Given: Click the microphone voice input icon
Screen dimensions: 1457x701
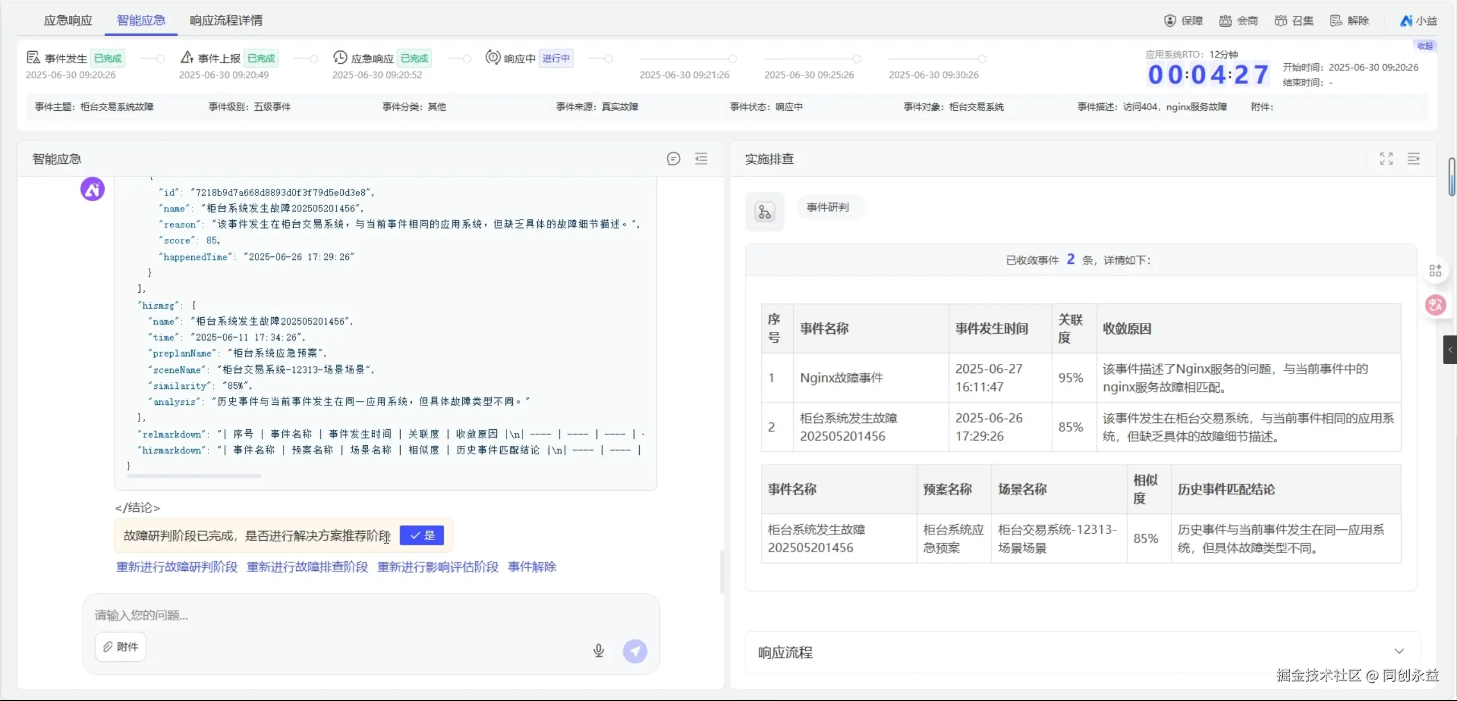Looking at the screenshot, I should 598,650.
